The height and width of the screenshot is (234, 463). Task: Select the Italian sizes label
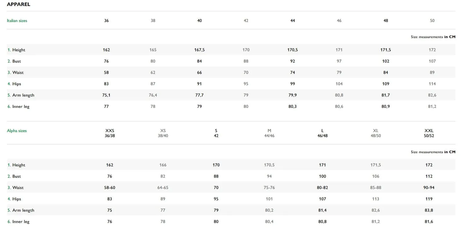click(17, 20)
